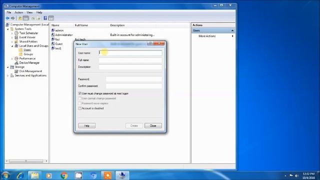Toggle the Show/Hide Console Tree toolbar icon
The height and width of the screenshot is (180, 320).
25,18
